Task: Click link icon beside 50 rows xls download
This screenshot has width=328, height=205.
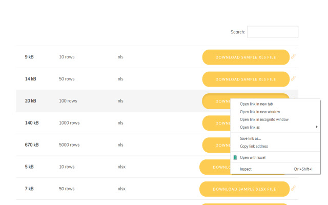Action: (x=293, y=79)
